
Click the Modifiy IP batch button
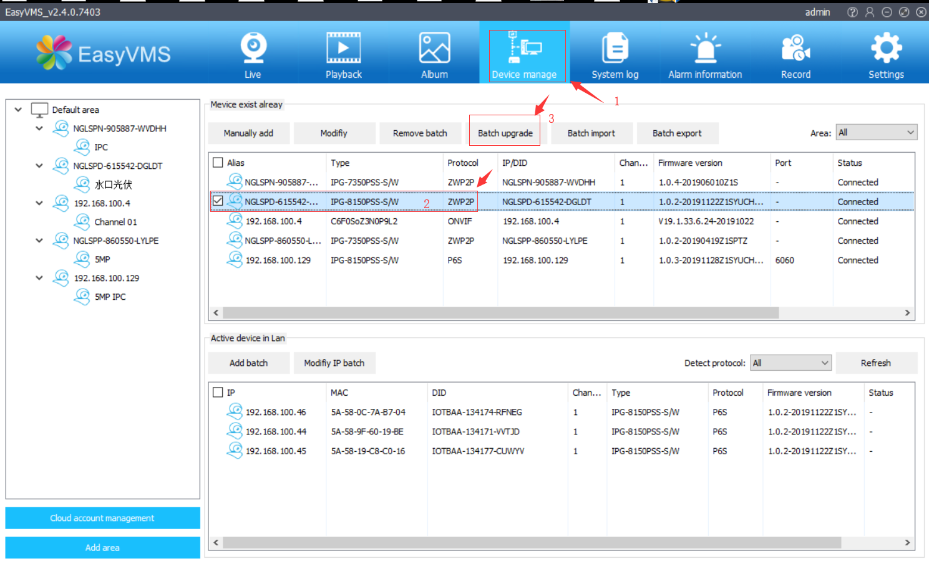tap(334, 363)
